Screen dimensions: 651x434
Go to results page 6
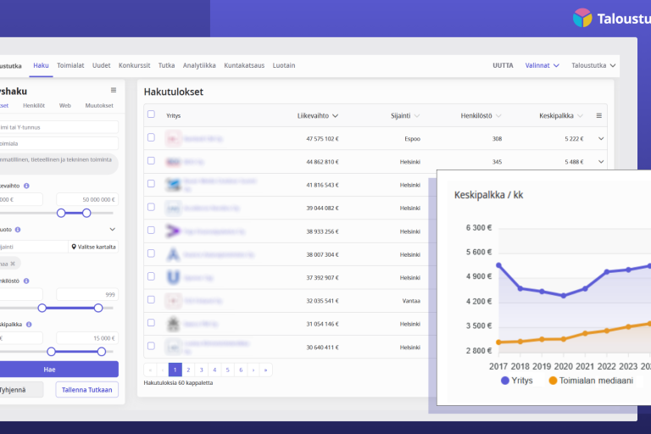[241, 370]
